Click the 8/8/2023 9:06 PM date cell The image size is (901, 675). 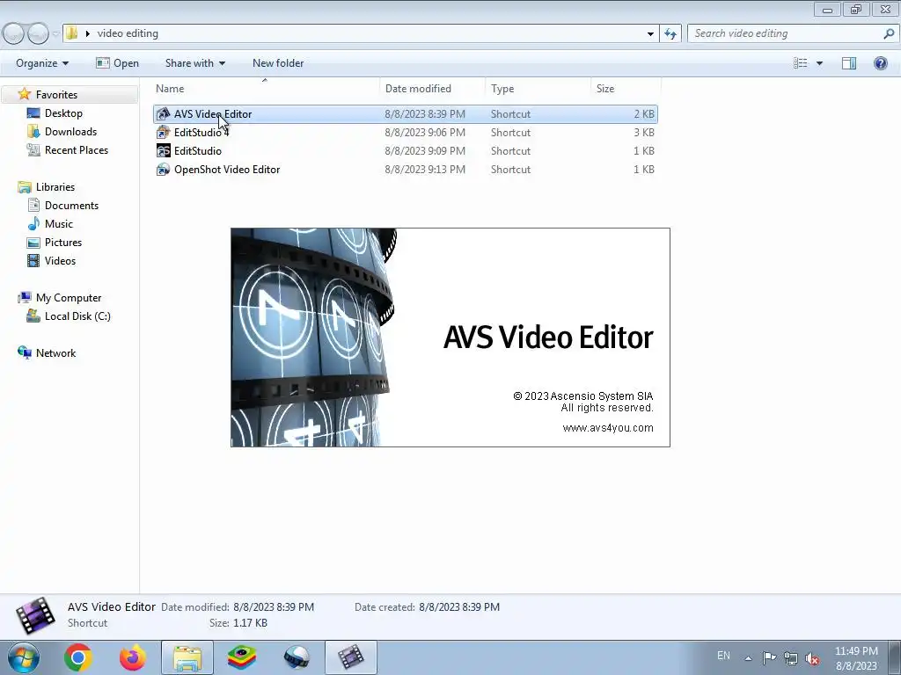425,133
